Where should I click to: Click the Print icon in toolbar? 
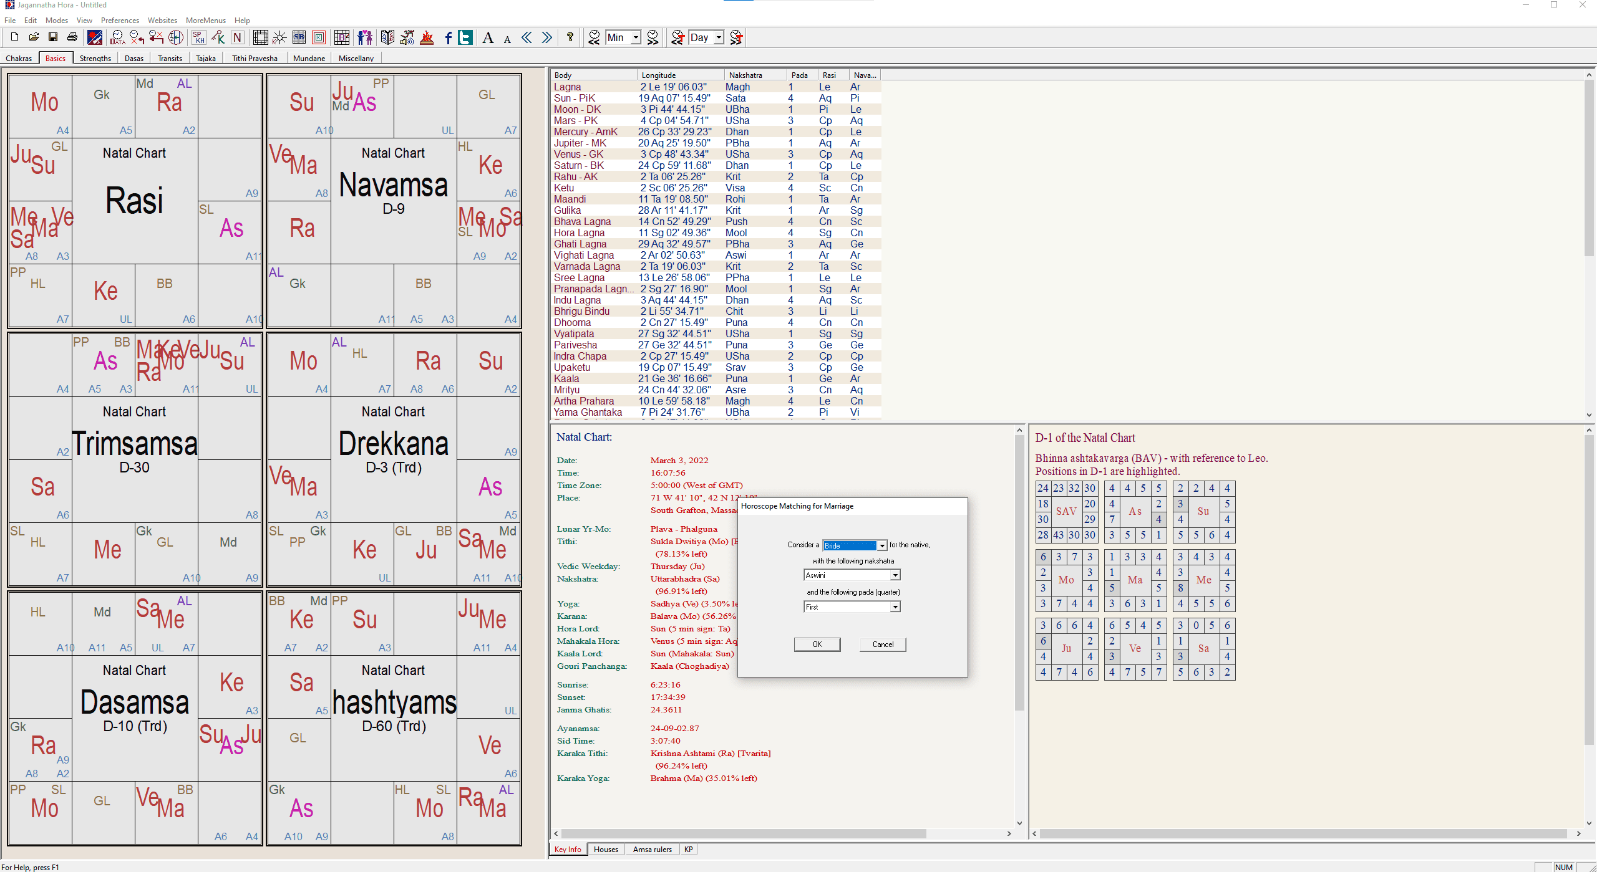click(x=72, y=37)
